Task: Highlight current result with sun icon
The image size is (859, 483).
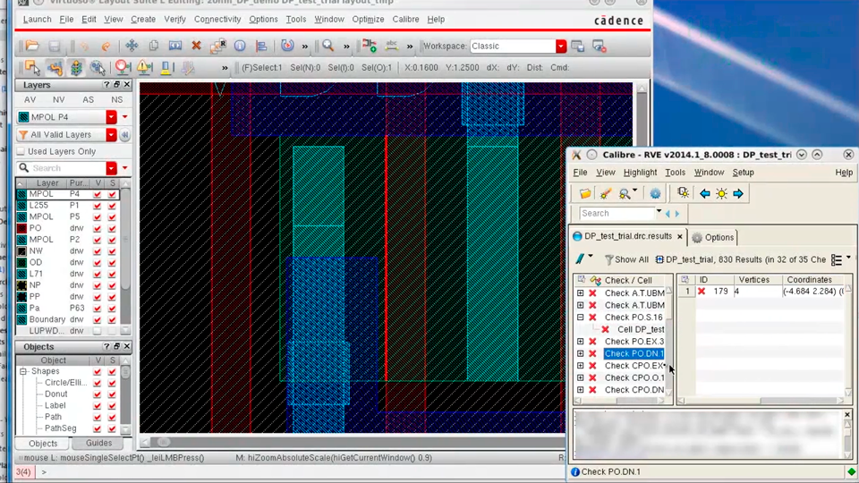Action: (x=721, y=193)
